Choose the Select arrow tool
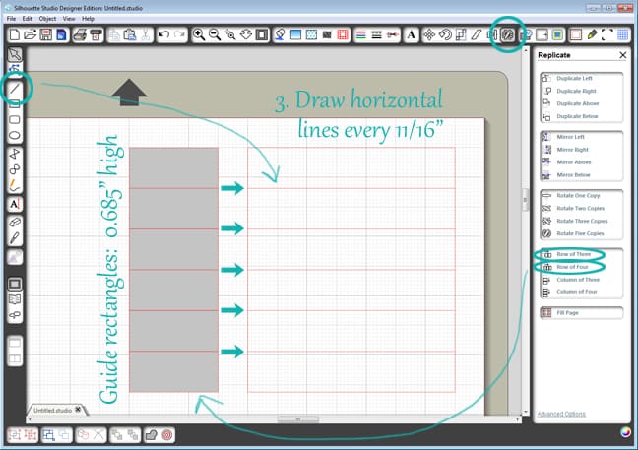Screen dimensions: 638x450 (x=15, y=54)
